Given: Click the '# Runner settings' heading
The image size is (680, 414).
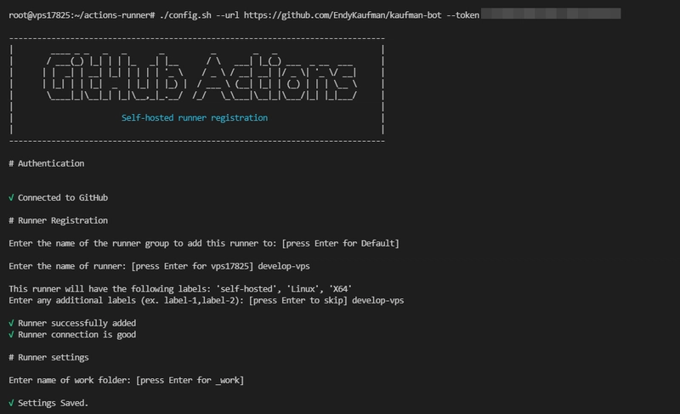Looking at the screenshot, I should (48, 358).
